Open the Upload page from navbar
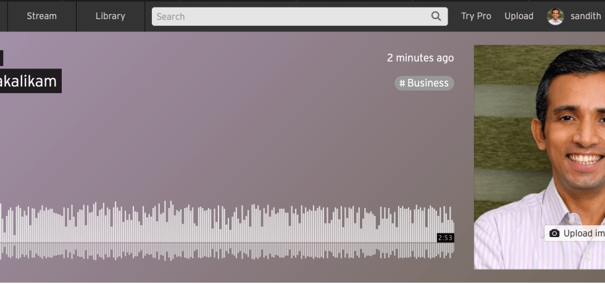The height and width of the screenshot is (284, 605). coord(519,16)
